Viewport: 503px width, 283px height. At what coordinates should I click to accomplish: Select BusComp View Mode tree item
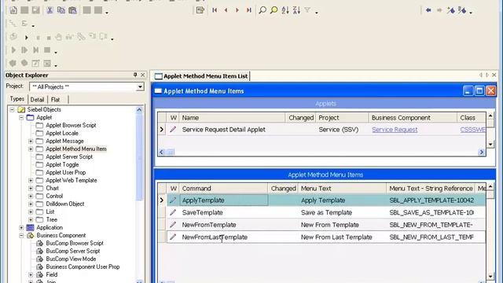point(71,259)
